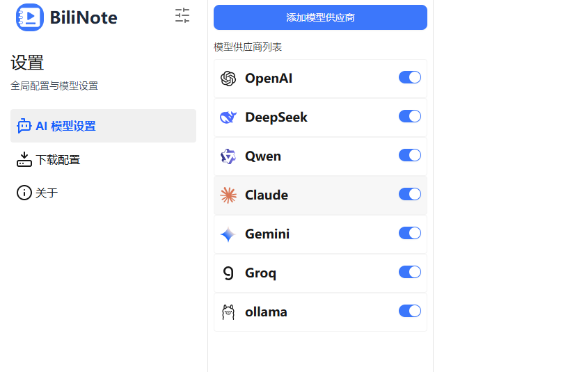Turn off the ollama switch
Viewport: 586px width, 372px height.
pyautogui.click(x=410, y=311)
